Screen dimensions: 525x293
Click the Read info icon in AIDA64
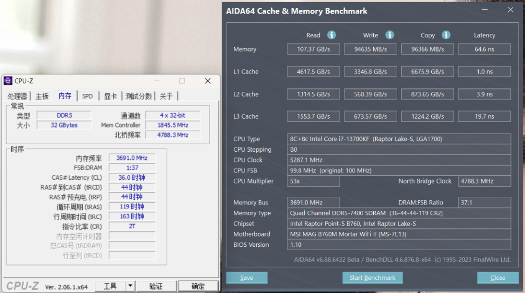point(332,35)
